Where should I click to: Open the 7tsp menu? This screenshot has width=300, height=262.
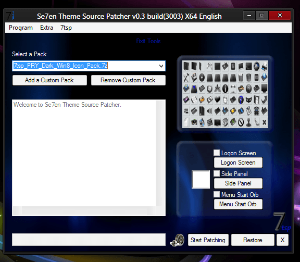pos(66,28)
